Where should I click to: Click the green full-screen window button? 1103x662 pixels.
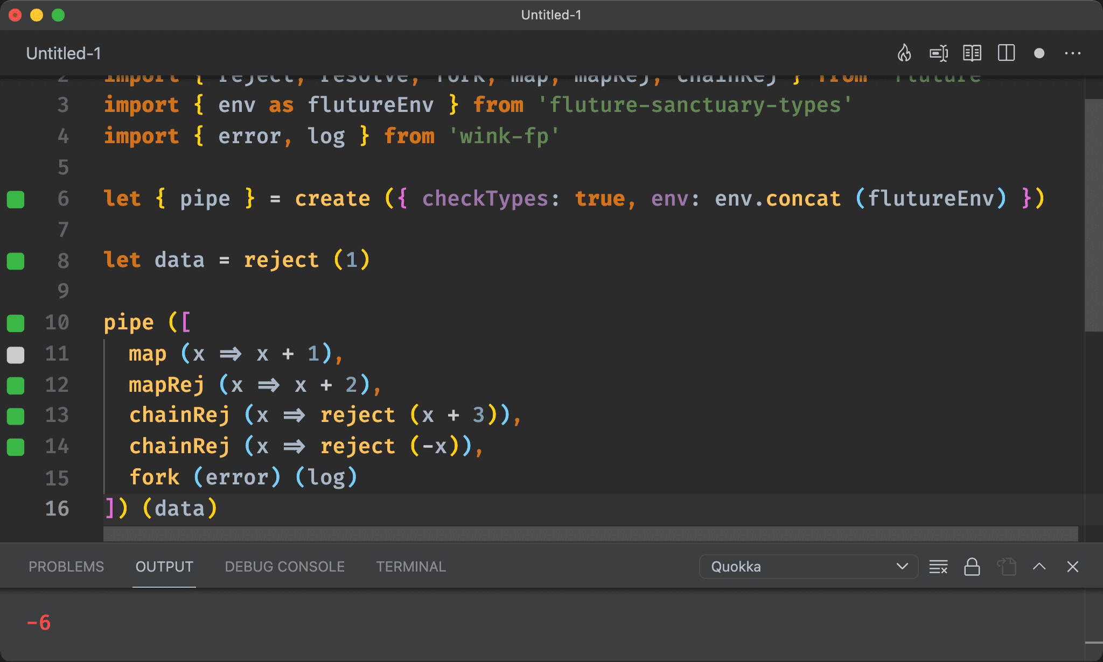point(58,15)
